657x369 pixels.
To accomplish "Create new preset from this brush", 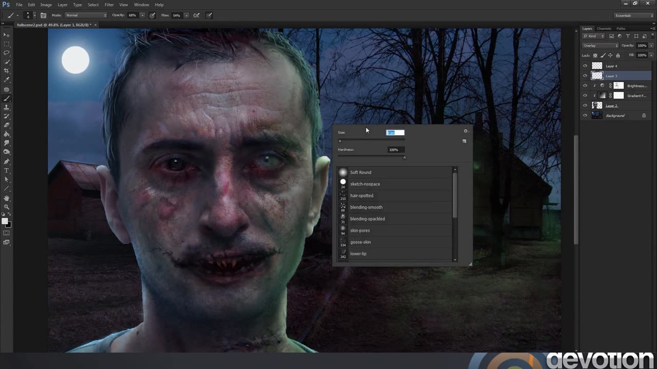I will click(465, 141).
